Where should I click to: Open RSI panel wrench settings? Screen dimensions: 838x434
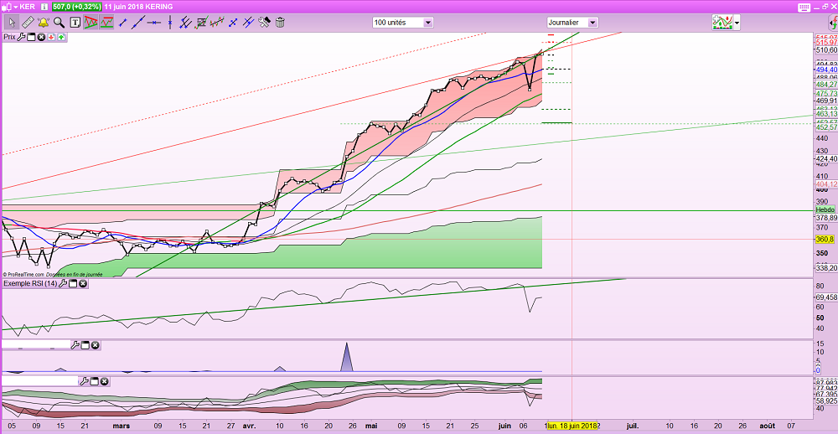point(63,284)
